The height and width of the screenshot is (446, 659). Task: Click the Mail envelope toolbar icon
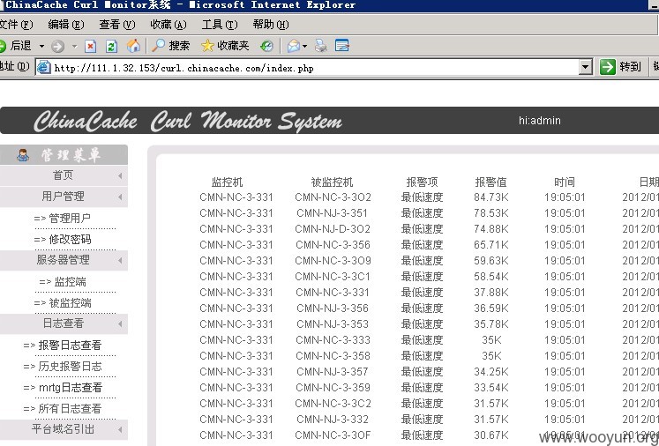coord(294,46)
